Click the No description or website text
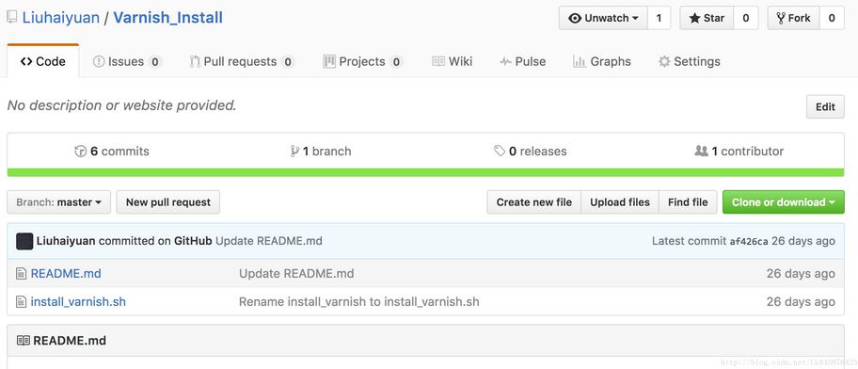The image size is (858, 369). pyautogui.click(x=121, y=105)
